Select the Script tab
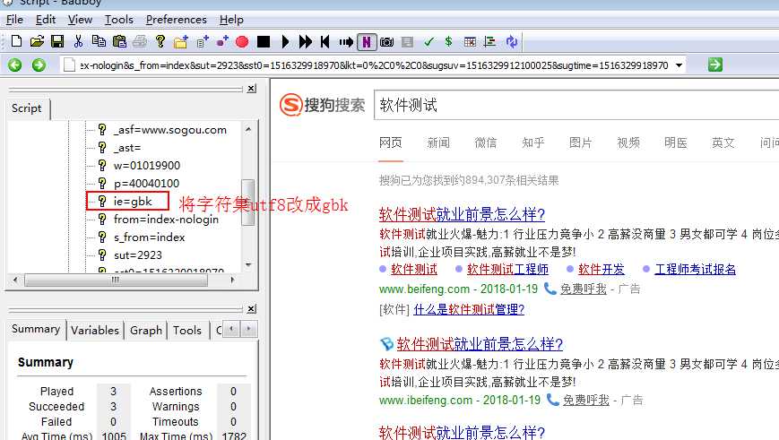The width and height of the screenshot is (779, 440). pyautogui.click(x=27, y=108)
